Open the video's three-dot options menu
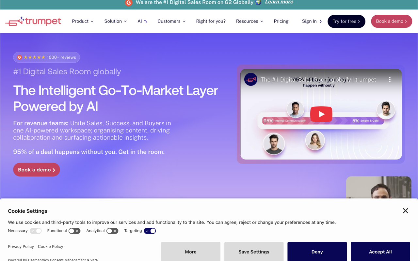 click(x=390, y=80)
